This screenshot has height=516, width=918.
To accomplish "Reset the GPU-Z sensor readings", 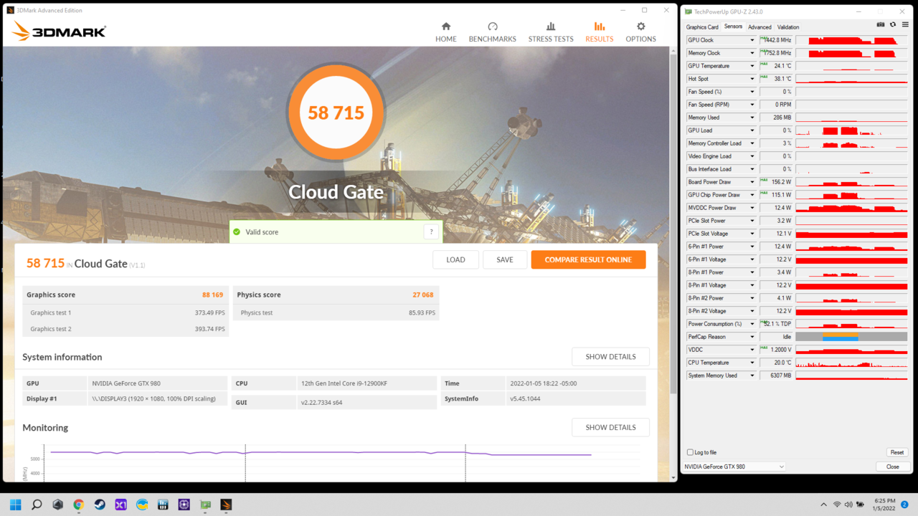I will [x=896, y=452].
